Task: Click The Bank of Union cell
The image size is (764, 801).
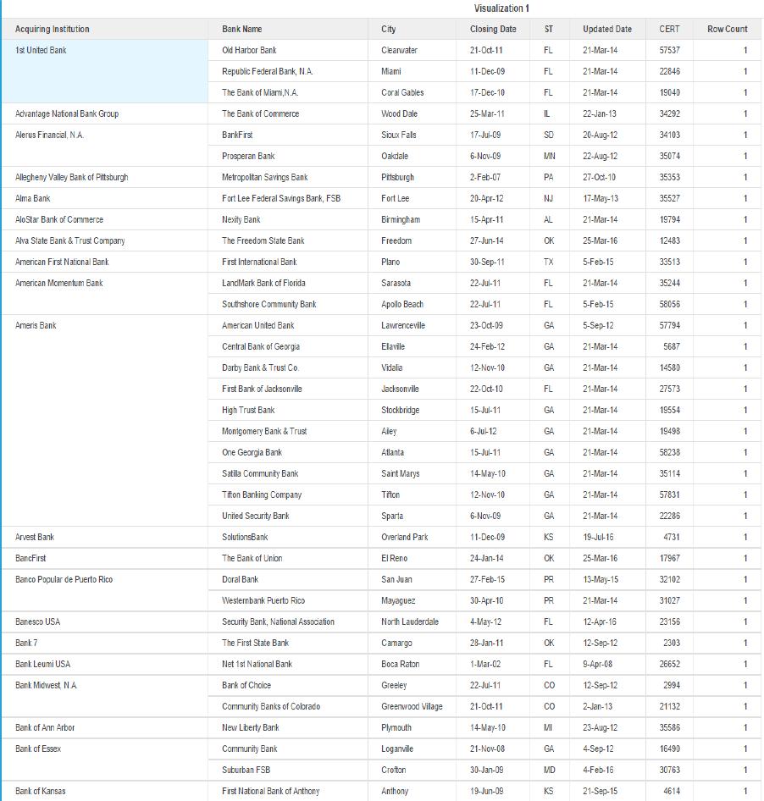Action: (x=288, y=558)
